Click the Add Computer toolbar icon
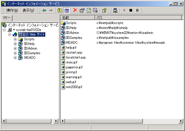Screen dimensions: 185x131 click(115, 10)
